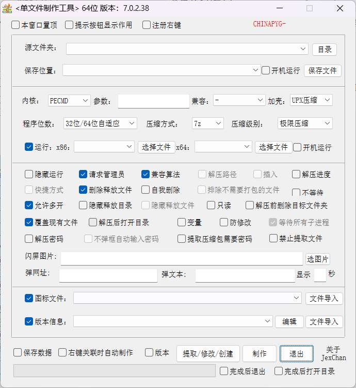Check 完成后打开目录 option
This screenshot has height=388, width=356.
(279, 371)
